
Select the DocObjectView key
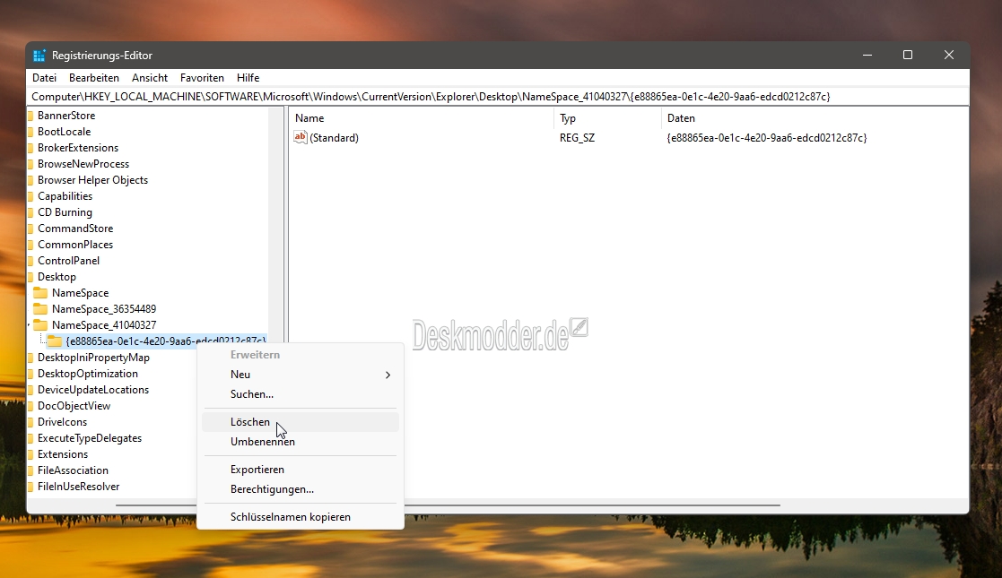coord(74,406)
